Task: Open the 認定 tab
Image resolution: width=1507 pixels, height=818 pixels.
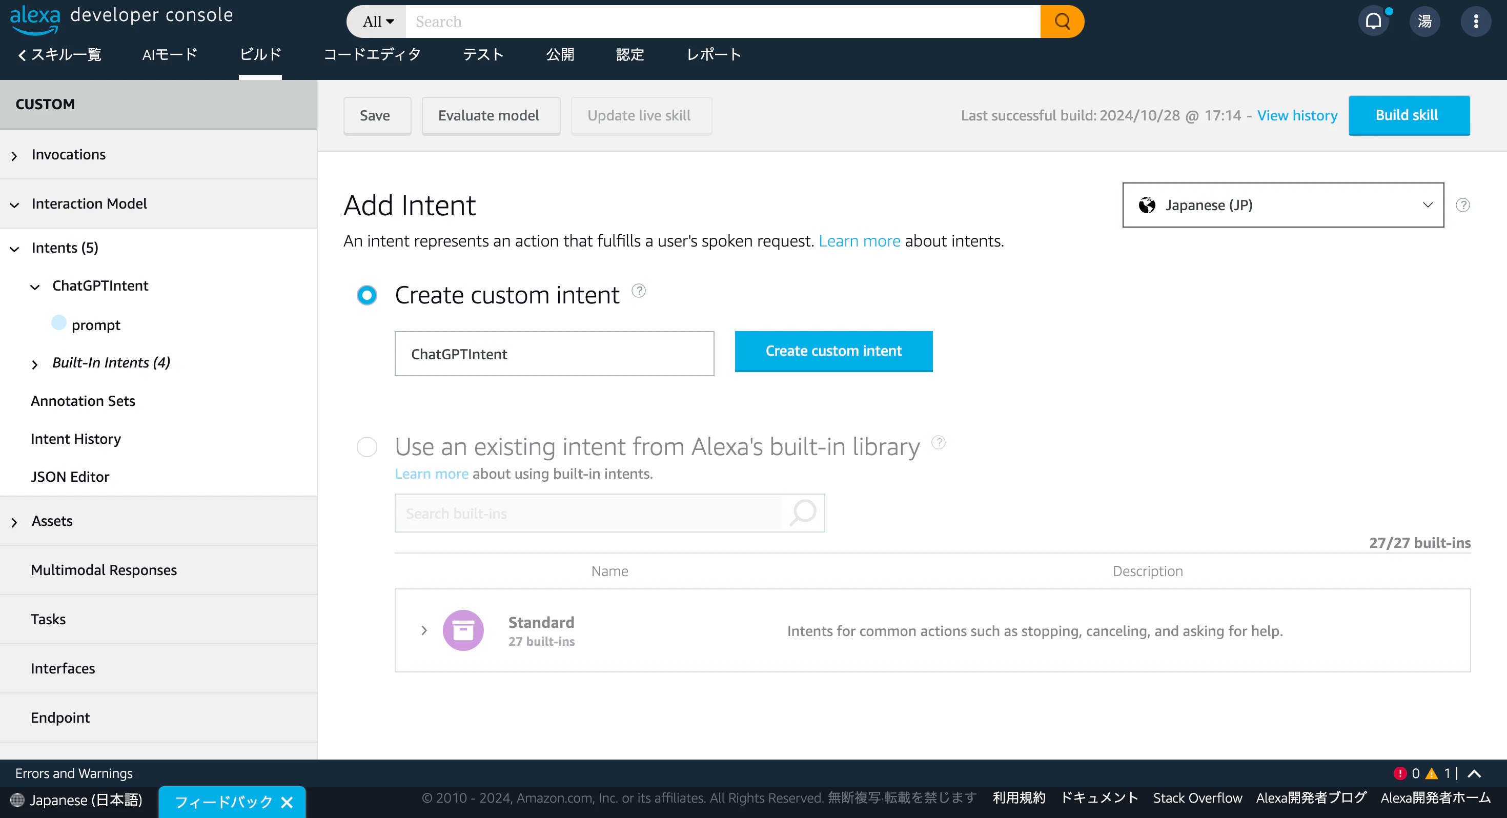Action: coord(630,54)
